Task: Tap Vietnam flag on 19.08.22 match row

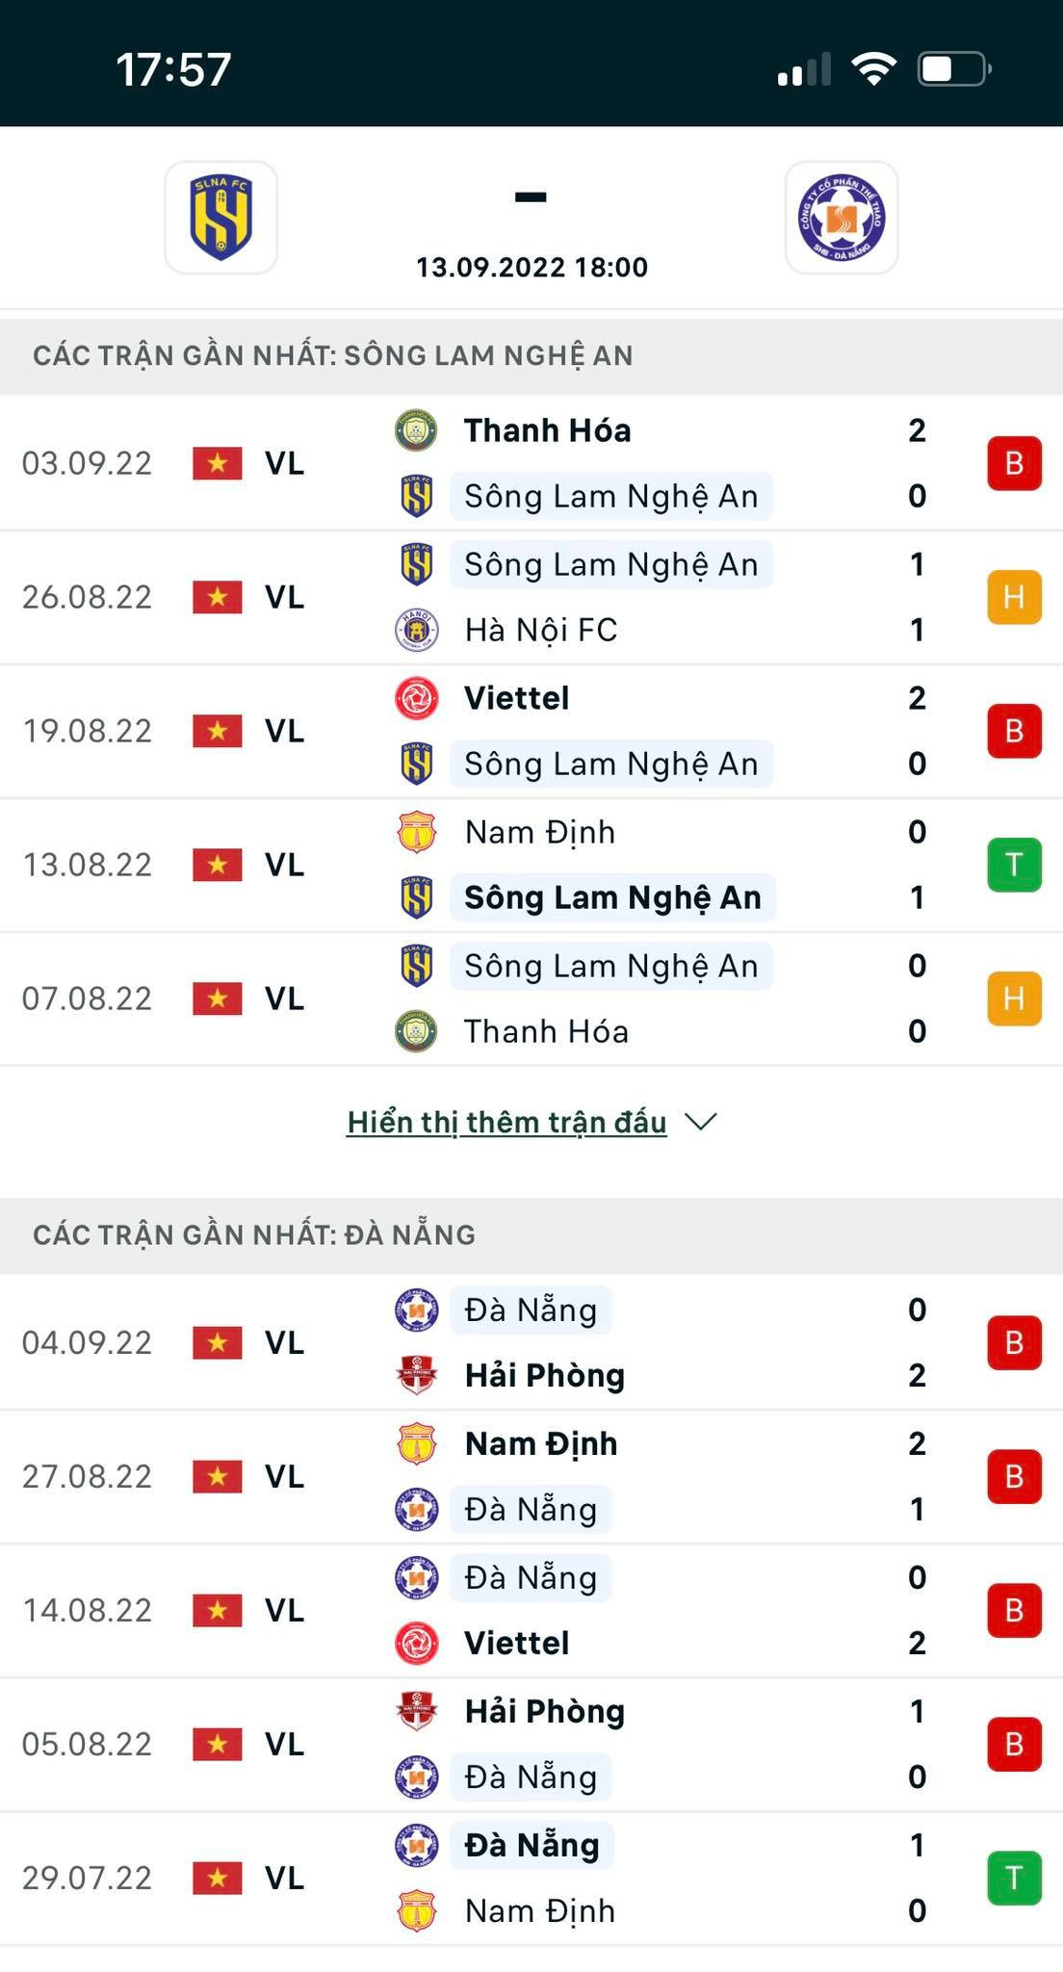Action: [218, 731]
